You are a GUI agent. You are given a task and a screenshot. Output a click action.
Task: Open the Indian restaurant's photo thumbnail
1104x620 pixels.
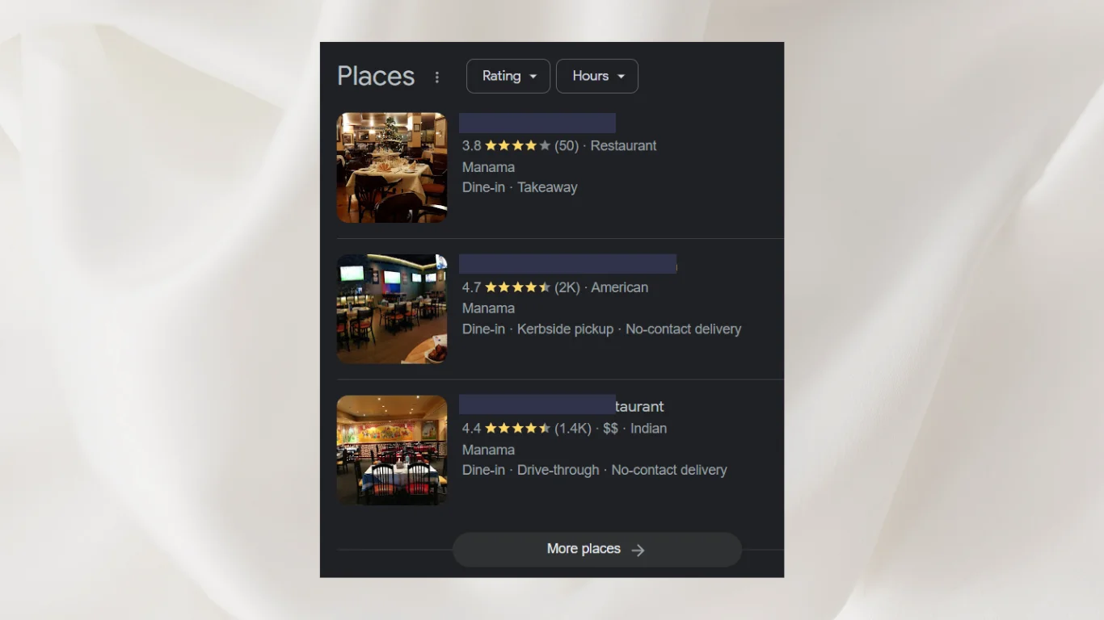click(392, 450)
